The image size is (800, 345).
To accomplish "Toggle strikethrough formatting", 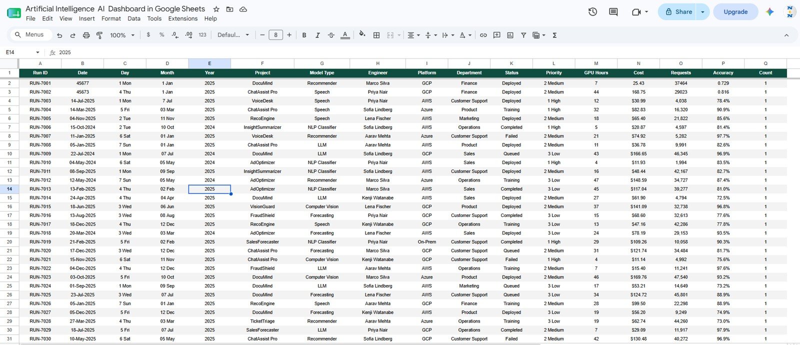I will pyautogui.click(x=331, y=35).
